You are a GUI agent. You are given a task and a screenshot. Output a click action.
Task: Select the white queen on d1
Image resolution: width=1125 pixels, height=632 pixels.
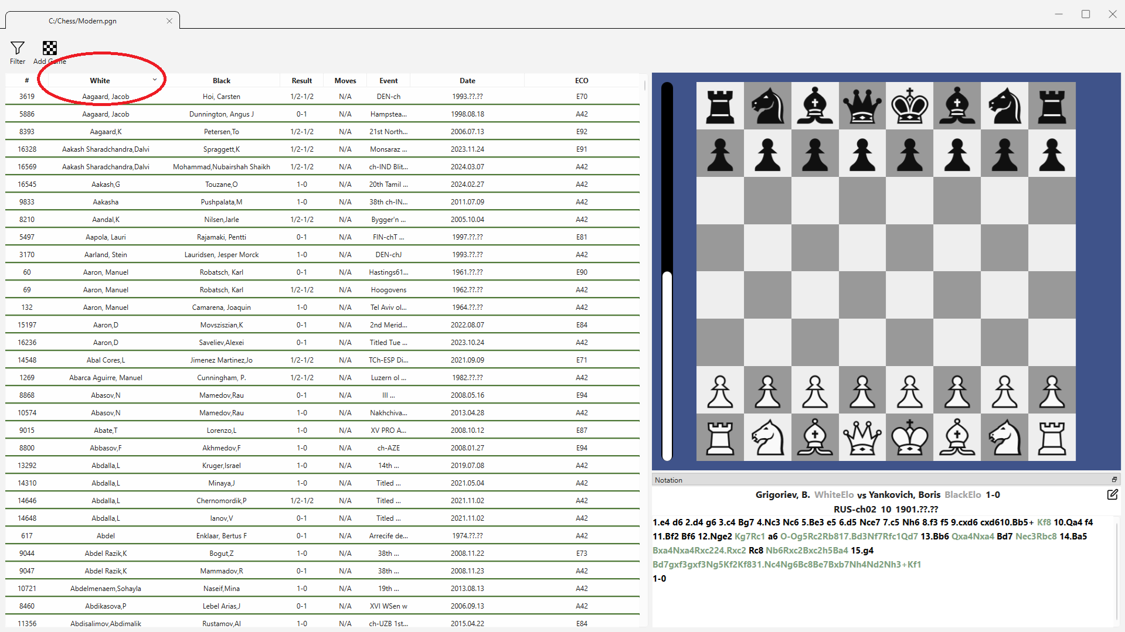pyautogui.click(x=862, y=438)
